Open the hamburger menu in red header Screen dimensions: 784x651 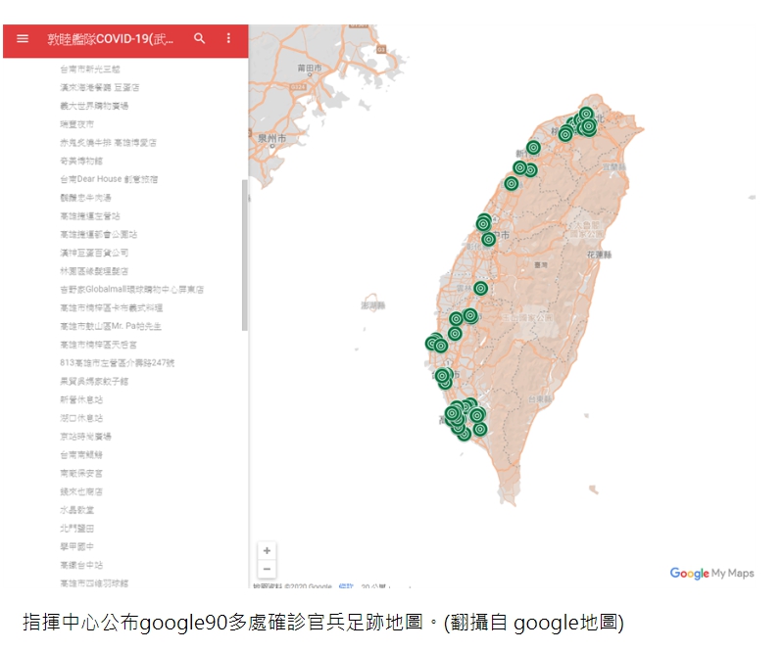pyautogui.click(x=23, y=39)
